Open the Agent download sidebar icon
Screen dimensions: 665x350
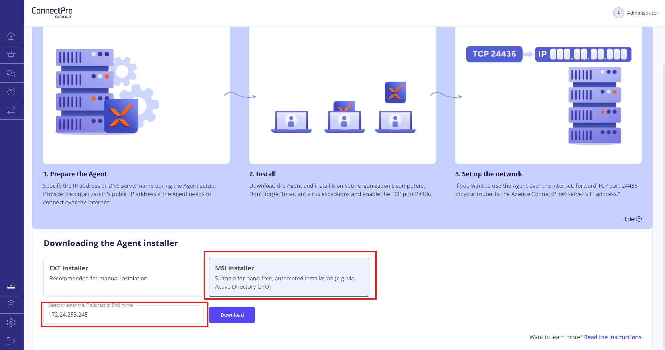click(x=11, y=285)
